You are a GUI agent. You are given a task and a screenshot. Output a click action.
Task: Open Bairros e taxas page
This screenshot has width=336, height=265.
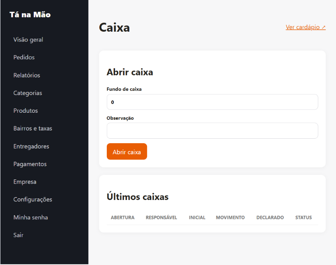(x=33, y=128)
